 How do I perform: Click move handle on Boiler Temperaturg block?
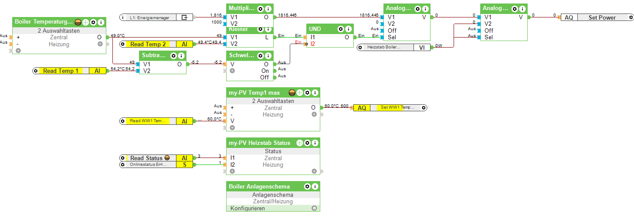85,22
